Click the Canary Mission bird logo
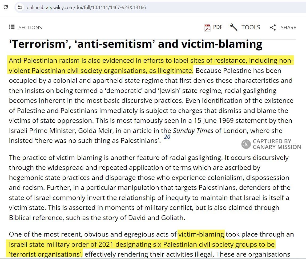 pyautogui.click(x=246, y=144)
